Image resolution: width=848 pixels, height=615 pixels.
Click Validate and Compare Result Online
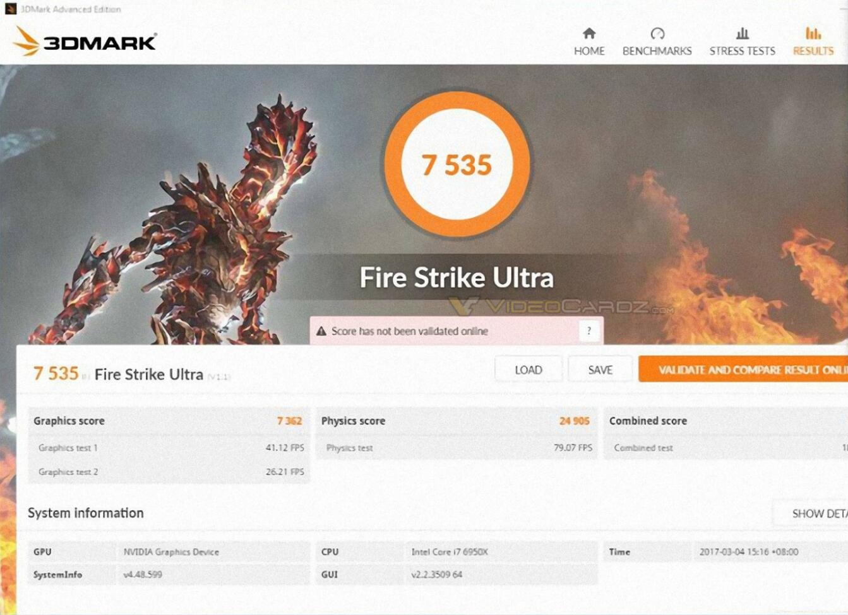(743, 370)
